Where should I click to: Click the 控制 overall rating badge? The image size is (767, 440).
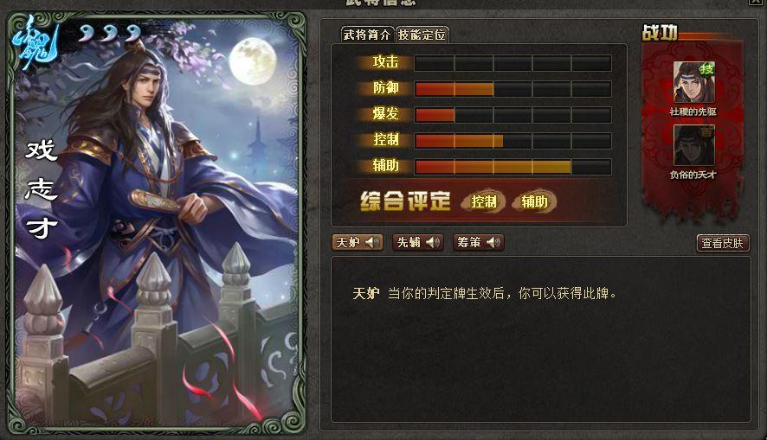pyautogui.click(x=483, y=201)
